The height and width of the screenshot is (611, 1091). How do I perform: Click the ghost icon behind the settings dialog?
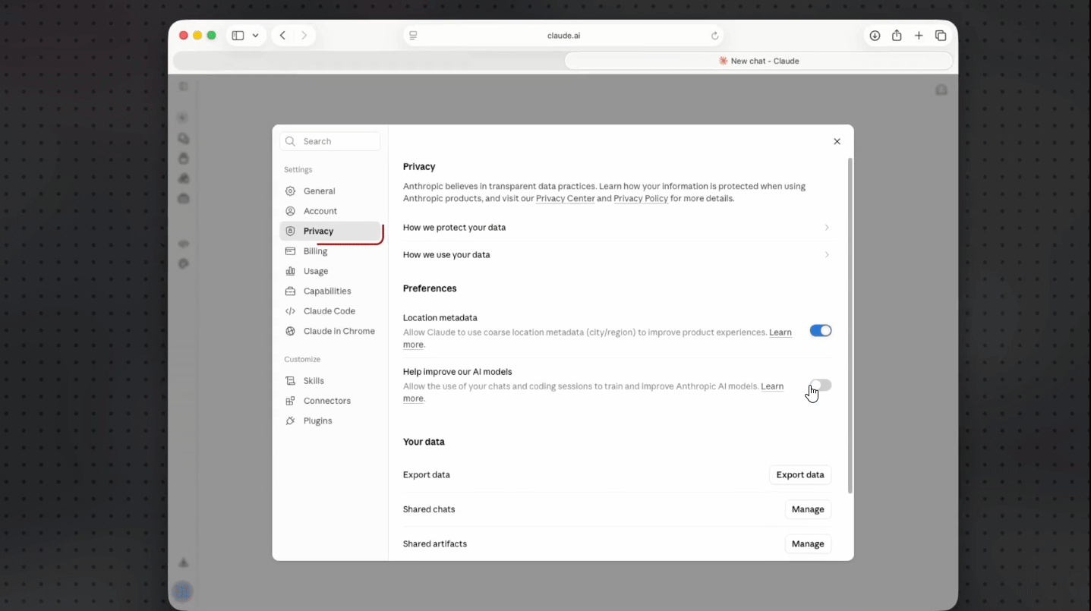coord(941,90)
